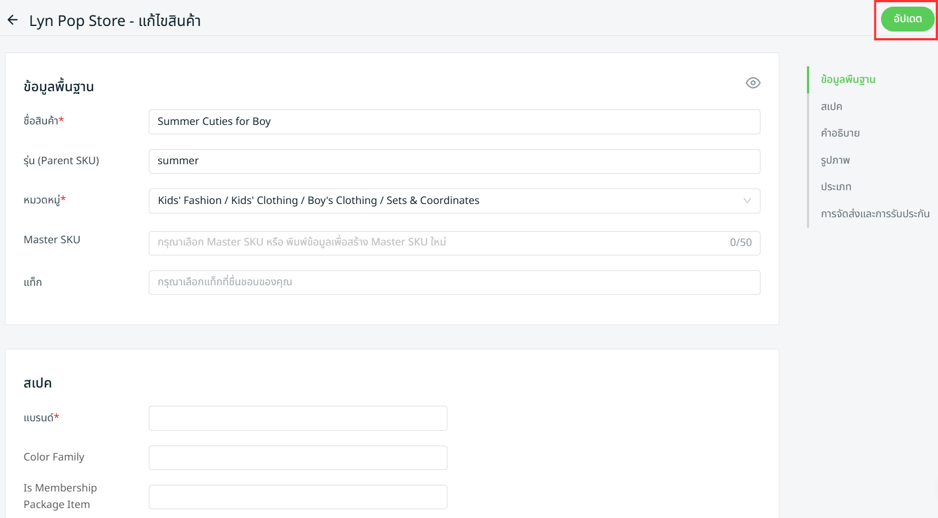Toggle the eye preview icon
Image resolution: width=938 pixels, height=518 pixels.
(x=753, y=83)
